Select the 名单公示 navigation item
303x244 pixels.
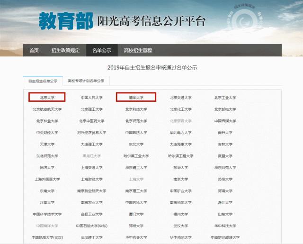(102, 51)
